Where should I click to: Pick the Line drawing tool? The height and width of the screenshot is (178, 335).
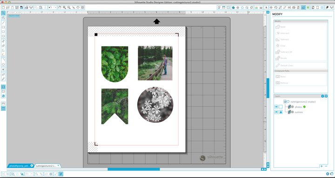(3, 23)
